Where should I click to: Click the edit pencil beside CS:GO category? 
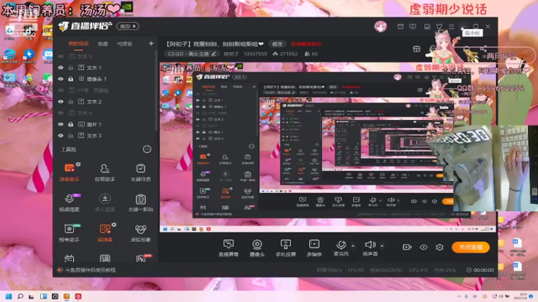[214, 54]
